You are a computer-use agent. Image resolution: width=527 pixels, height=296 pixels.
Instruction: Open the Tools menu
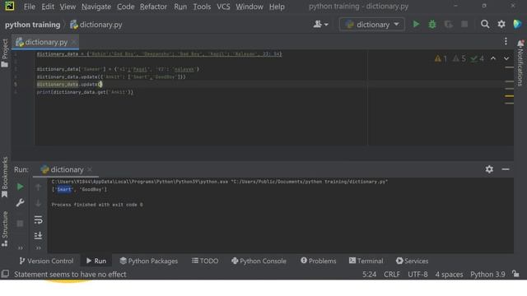click(202, 7)
